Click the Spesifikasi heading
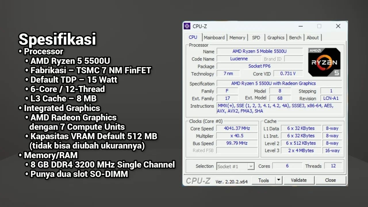Image resolution: width=368 pixels, height=207 pixels. pyautogui.click(x=57, y=39)
